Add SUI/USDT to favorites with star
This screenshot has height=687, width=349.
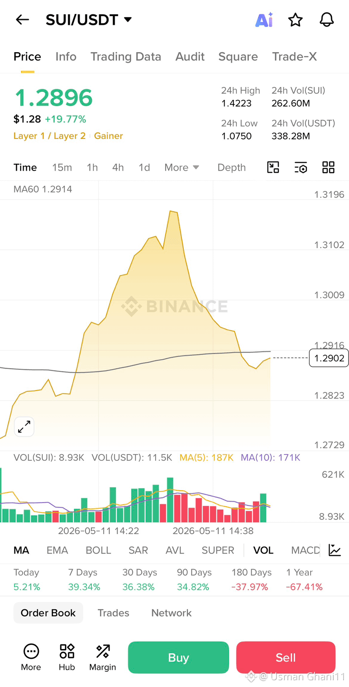point(295,20)
